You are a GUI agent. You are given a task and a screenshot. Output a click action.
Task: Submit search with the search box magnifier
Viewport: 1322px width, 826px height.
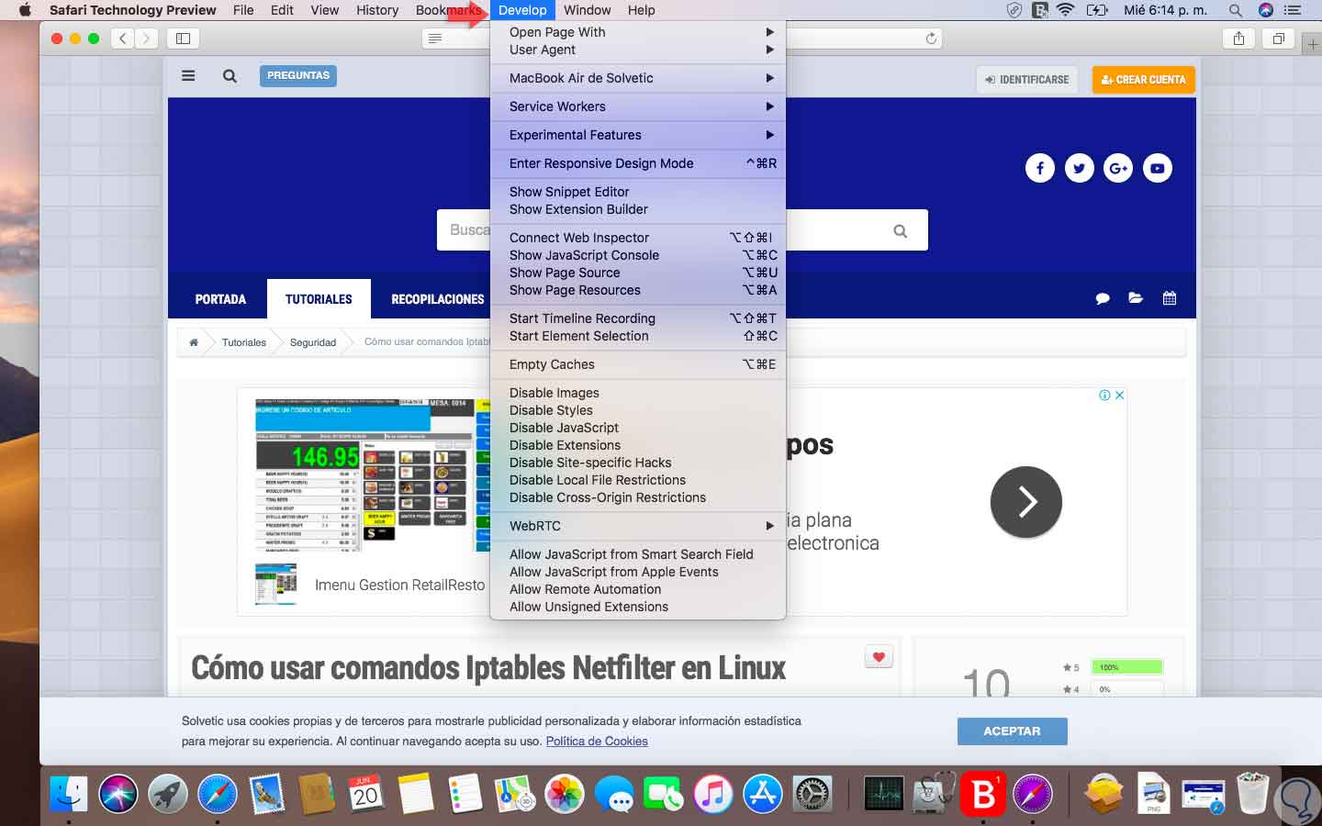point(901,231)
